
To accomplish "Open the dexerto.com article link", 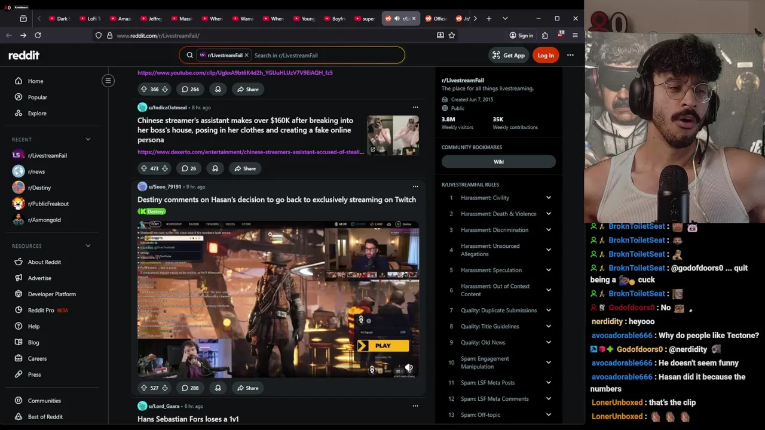I will click(x=250, y=152).
